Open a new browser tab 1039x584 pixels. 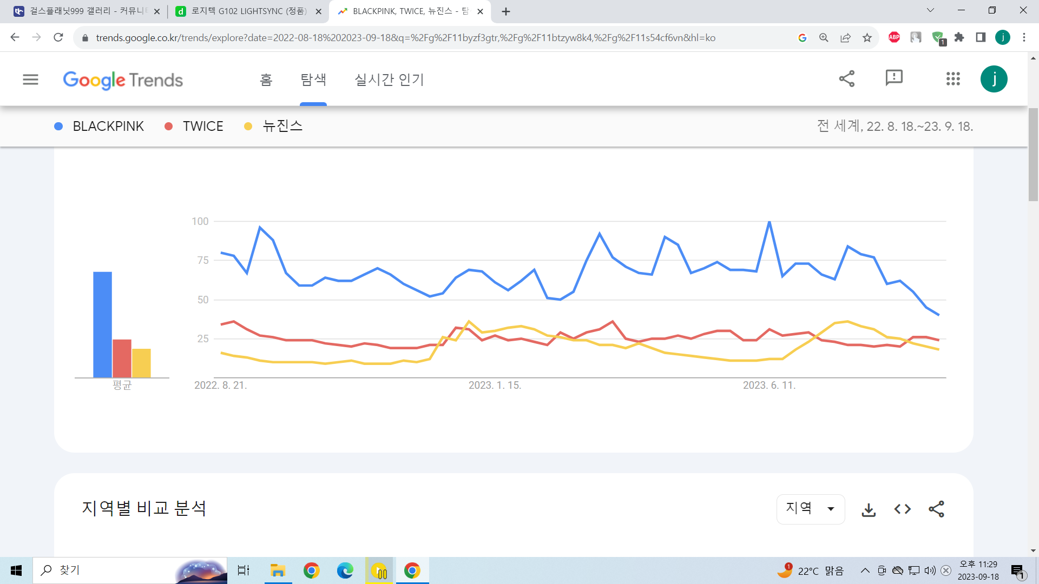(x=506, y=11)
